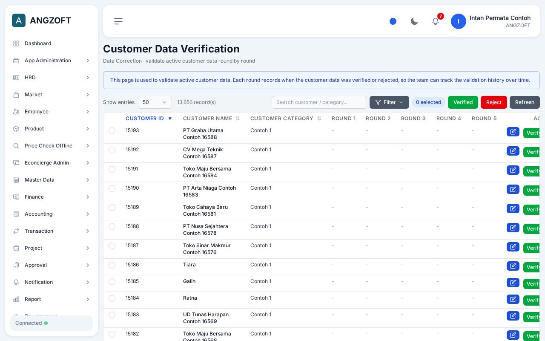Open the Dashboard menu item
This screenshot has width=545, height=341.
click(x=52, y=43)
